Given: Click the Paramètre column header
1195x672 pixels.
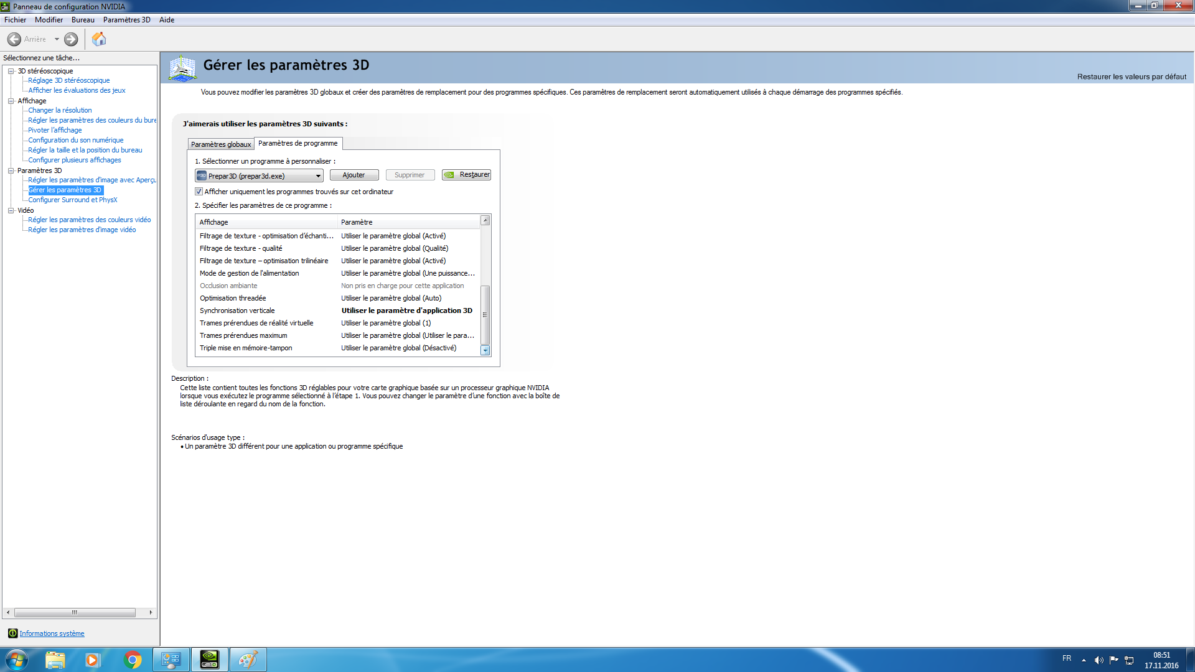Looking at the screenshot, I should pyautogui.click(x=409, y=222).
